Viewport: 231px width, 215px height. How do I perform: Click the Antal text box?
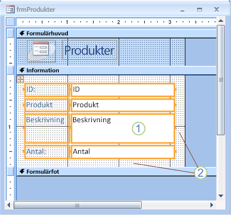click(122, 152)
